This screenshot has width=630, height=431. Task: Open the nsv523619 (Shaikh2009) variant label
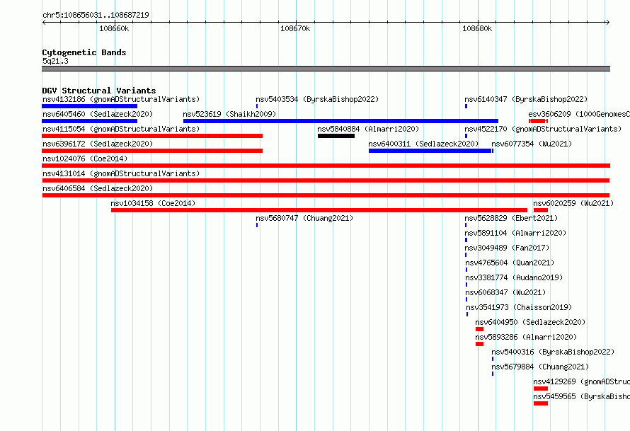pos(229,114)
